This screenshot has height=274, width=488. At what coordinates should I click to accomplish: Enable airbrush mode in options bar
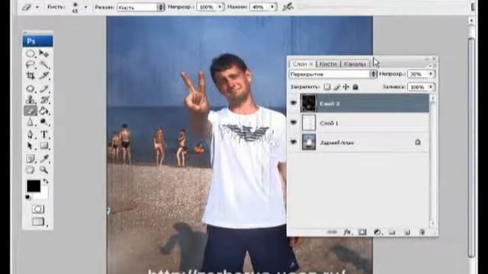tap(288, 7)
